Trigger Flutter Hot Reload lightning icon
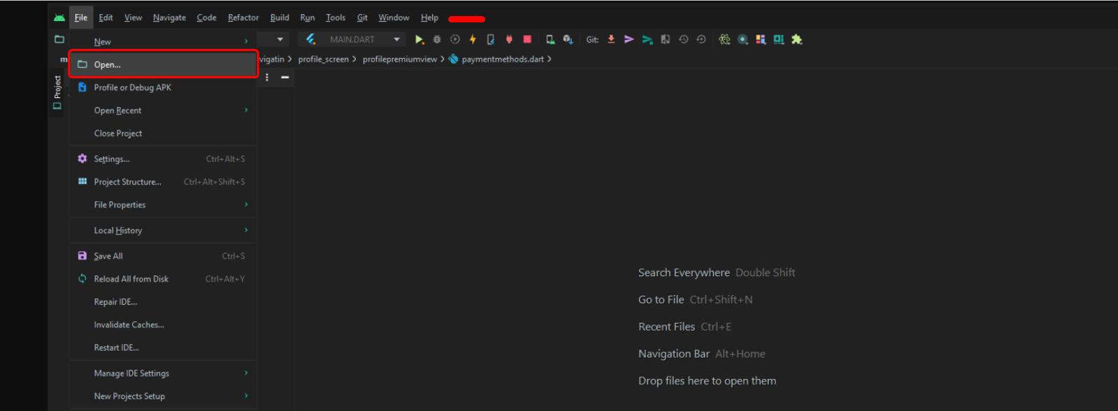This screenshot has width=1118, height=411. (x=473, y=40)
